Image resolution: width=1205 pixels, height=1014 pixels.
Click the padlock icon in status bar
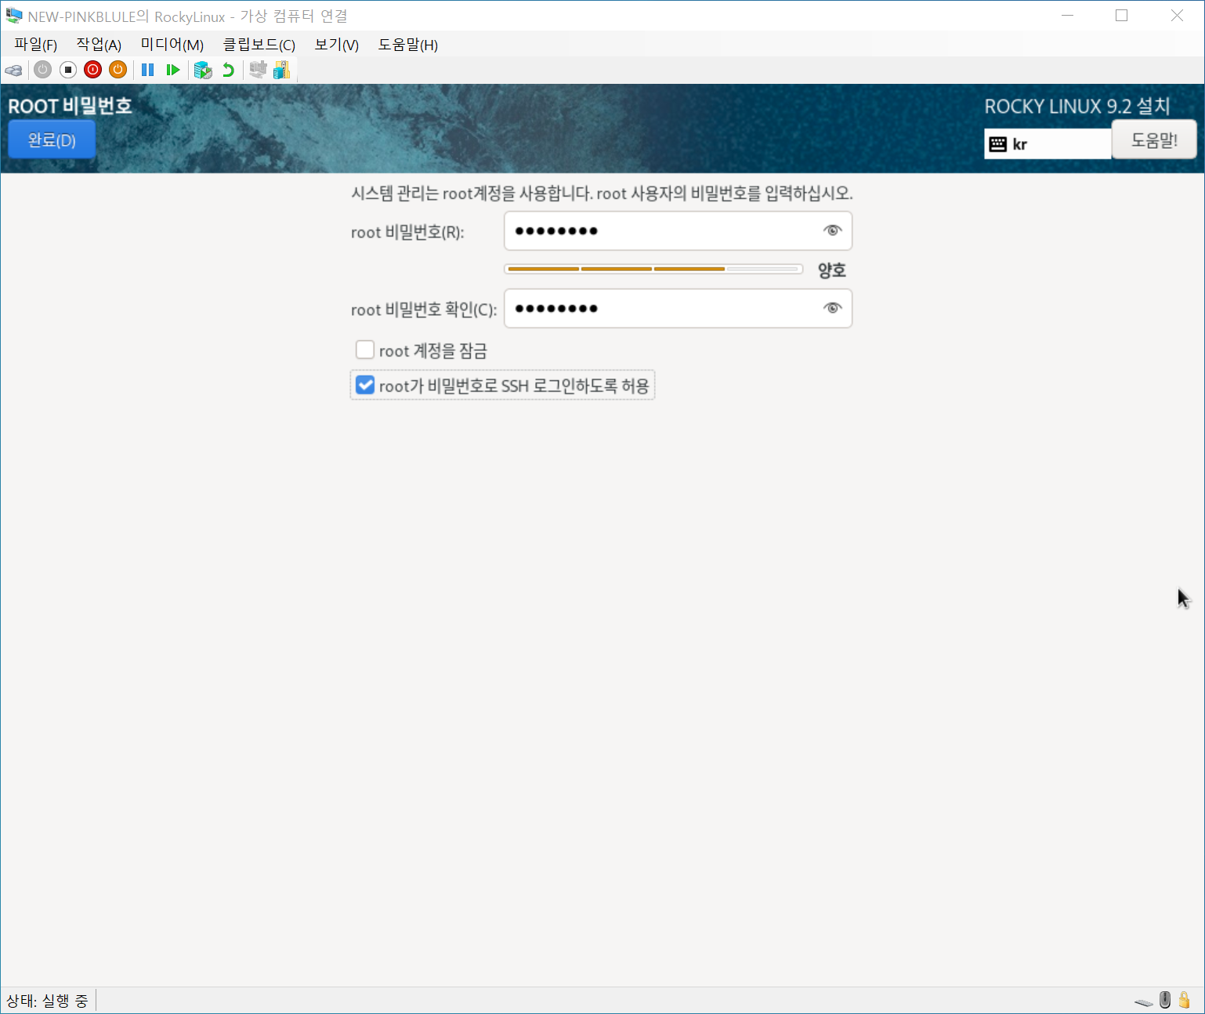coord(1185,1000)
